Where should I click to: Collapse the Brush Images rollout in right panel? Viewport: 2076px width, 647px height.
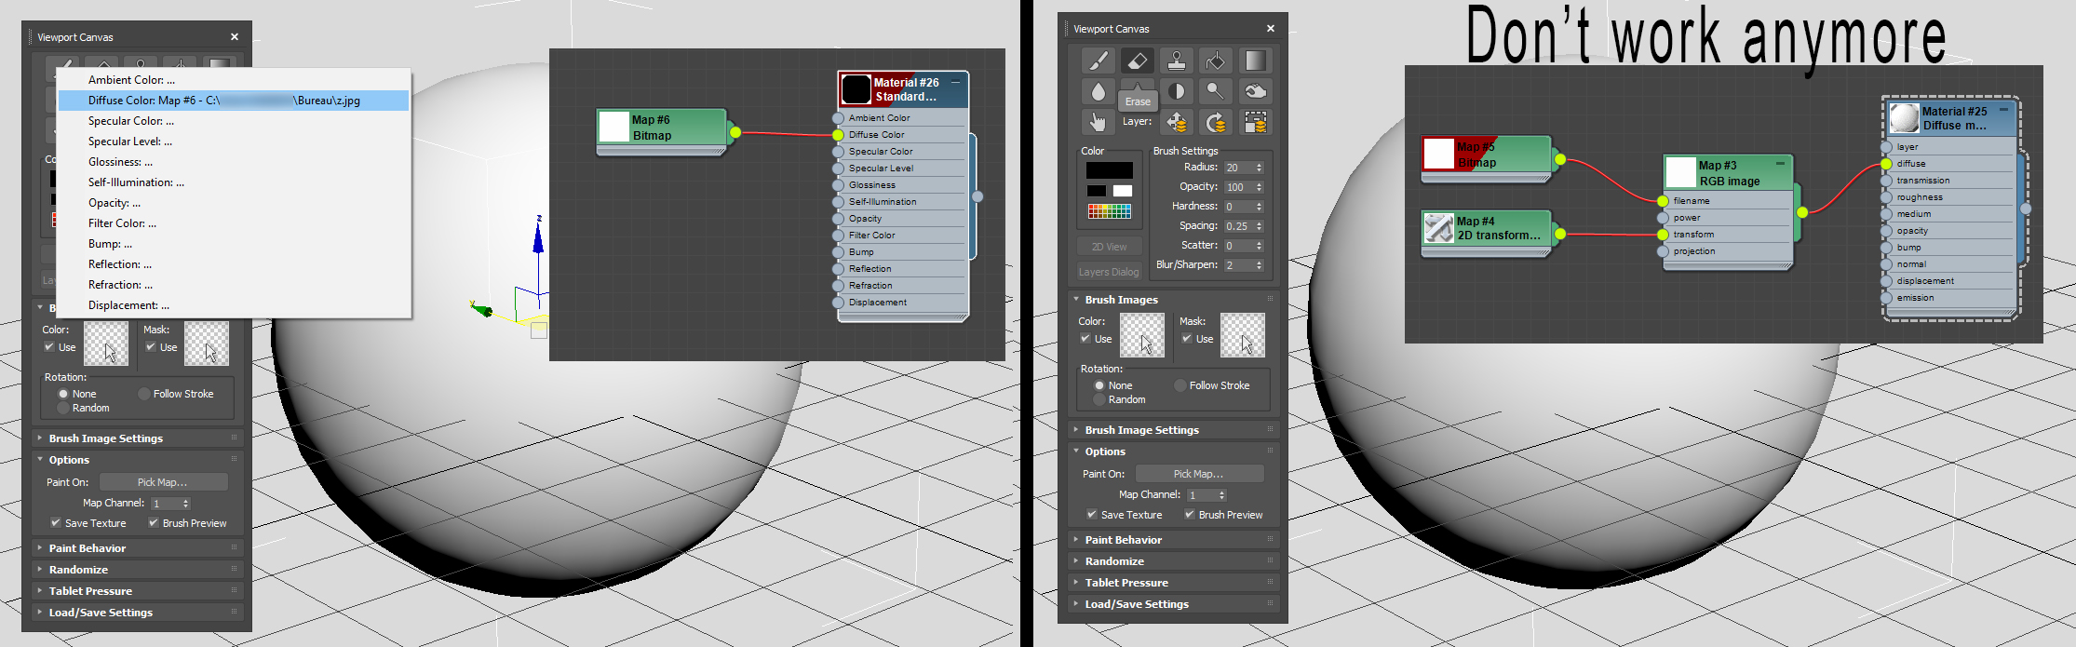pos(1173,300)
